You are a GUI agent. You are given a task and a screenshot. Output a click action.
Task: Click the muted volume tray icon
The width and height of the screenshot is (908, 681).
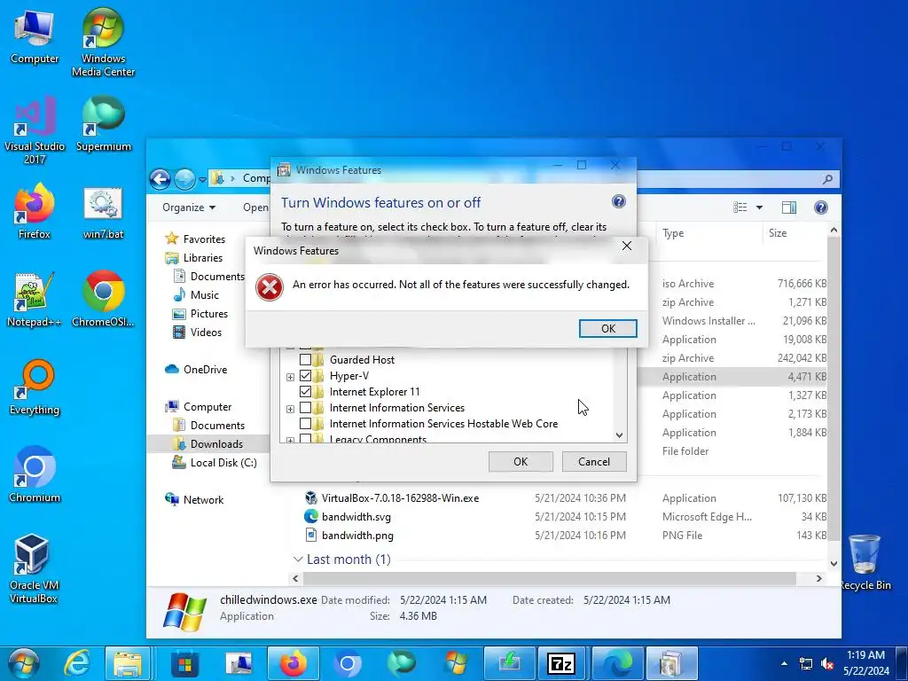coord(827,663)
